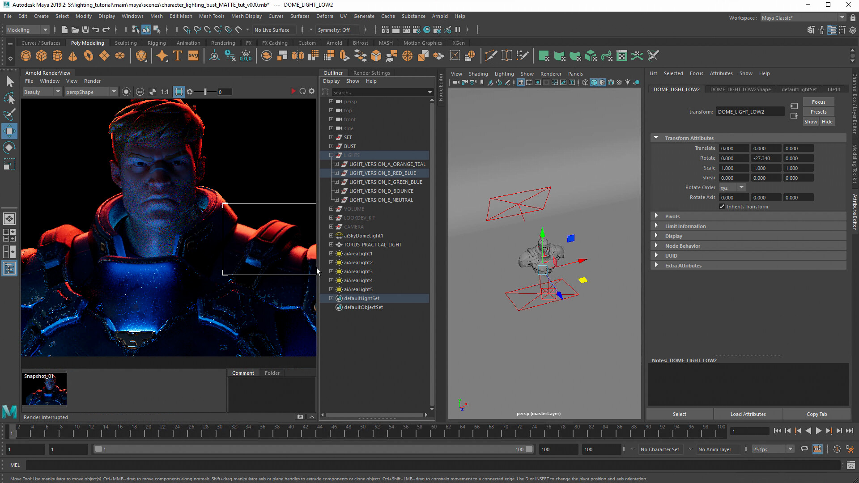Viewport: 859px width, 483px height.
Task: Activate the Lasso Select tool
Action: pyautogui.click(x=9, y=98)
